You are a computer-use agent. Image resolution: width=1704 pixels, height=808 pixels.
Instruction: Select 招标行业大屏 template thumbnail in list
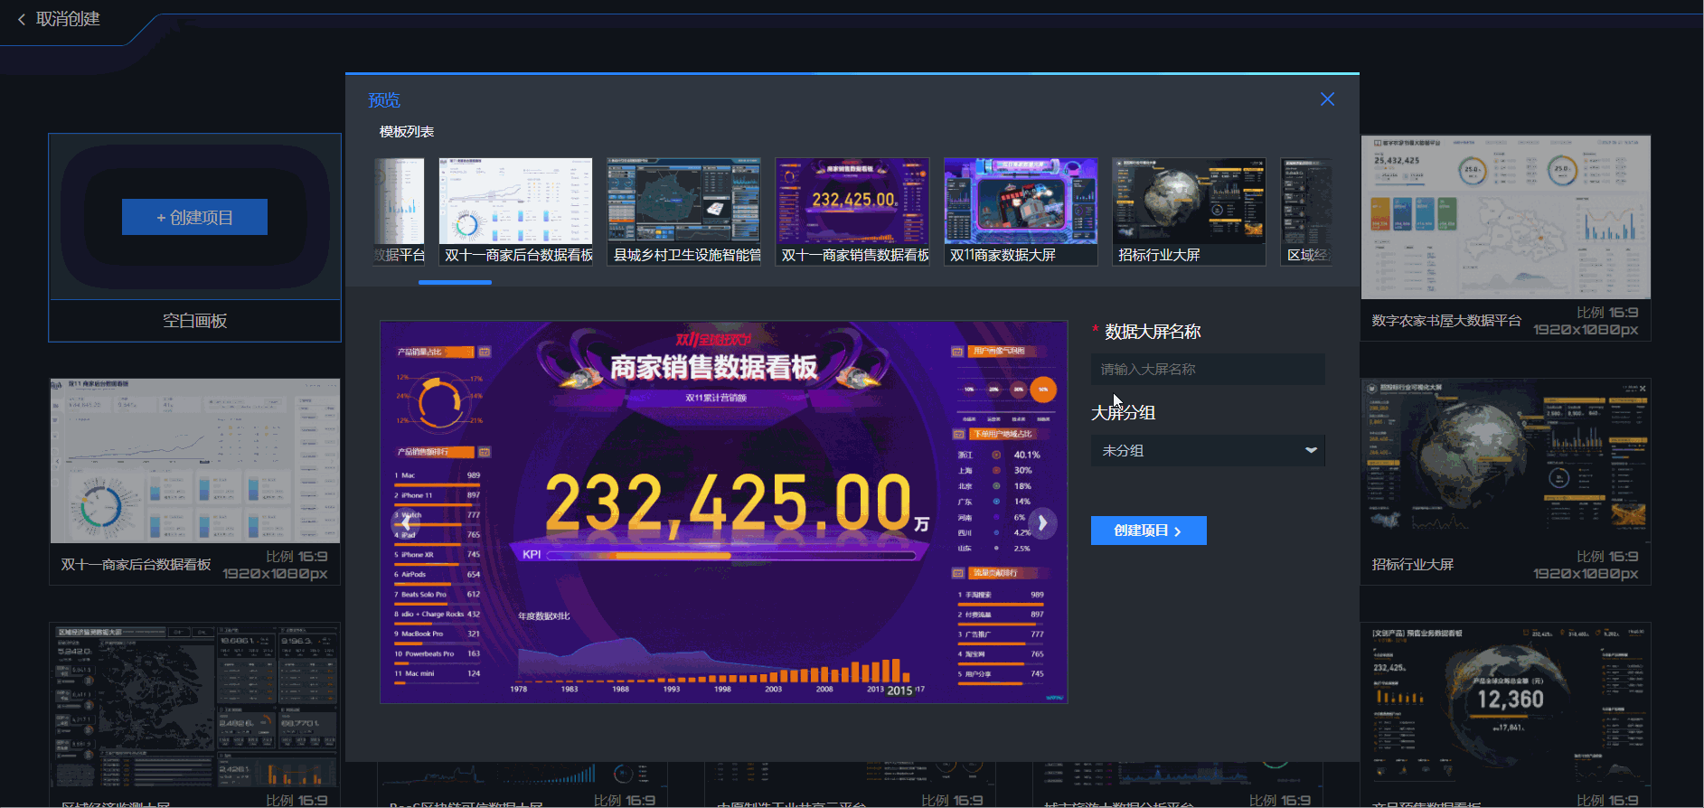1189,211
